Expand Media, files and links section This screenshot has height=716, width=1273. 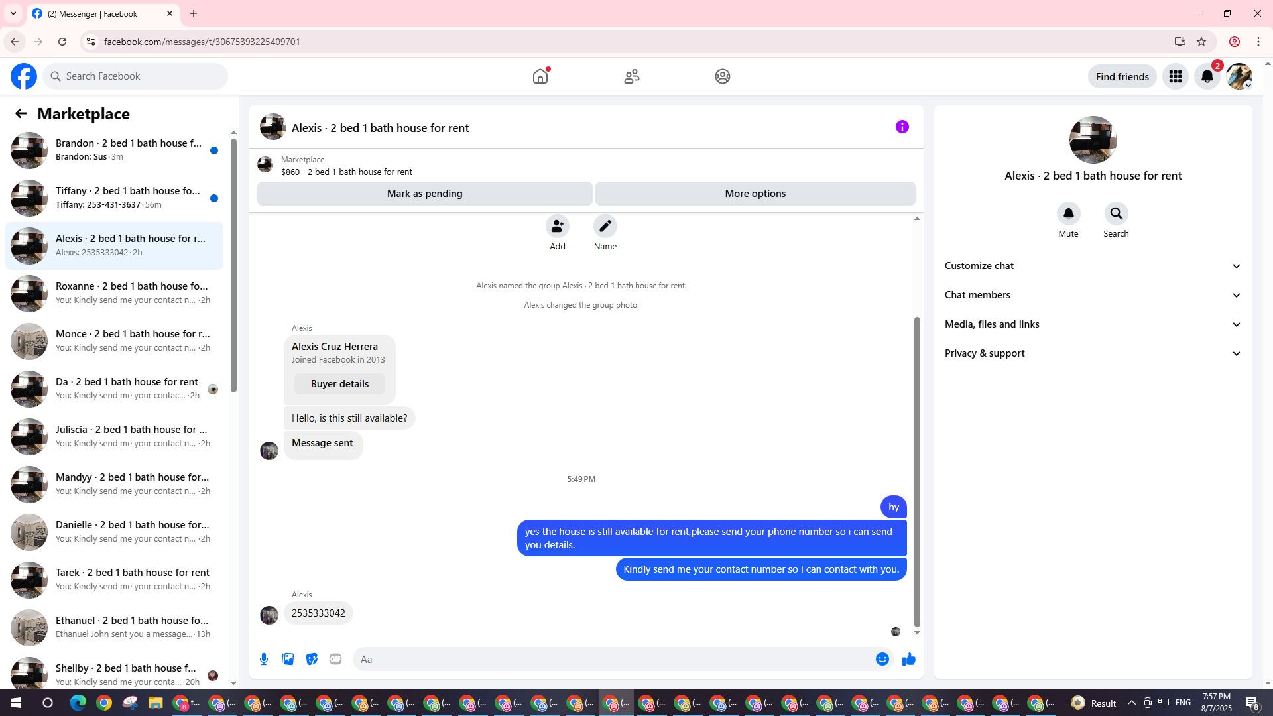(1093, 324)
